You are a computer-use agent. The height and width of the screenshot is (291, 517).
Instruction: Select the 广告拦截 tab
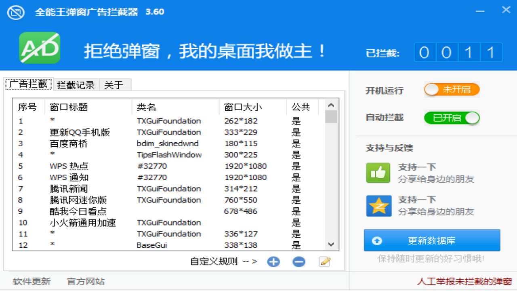[28, 85]
